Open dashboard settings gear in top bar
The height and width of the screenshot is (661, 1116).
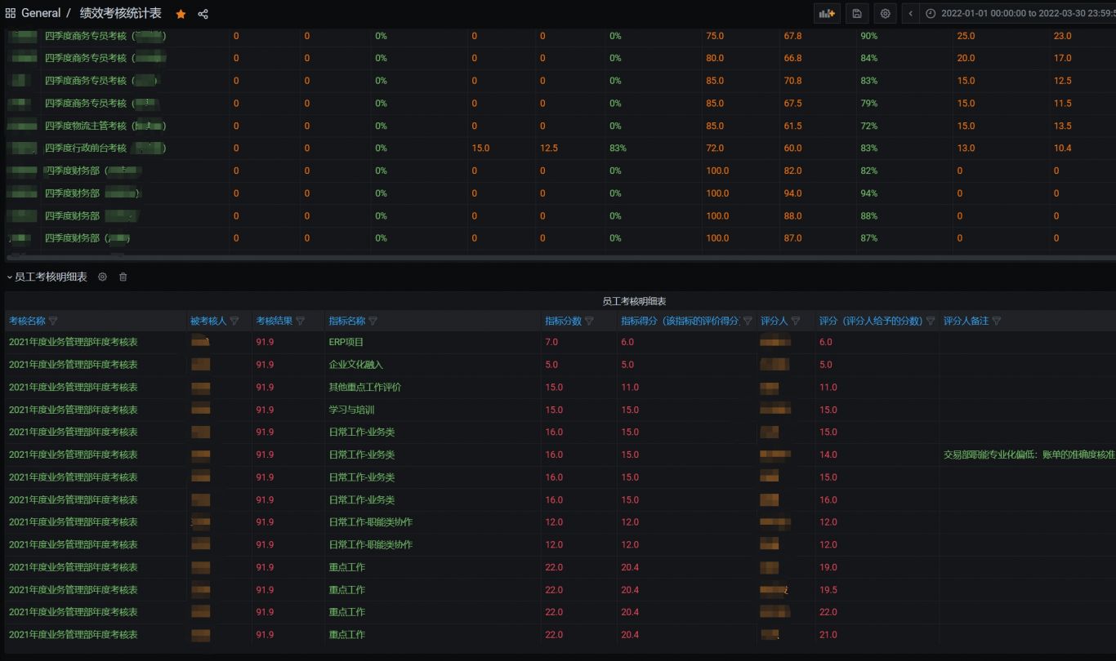(885, 13)
